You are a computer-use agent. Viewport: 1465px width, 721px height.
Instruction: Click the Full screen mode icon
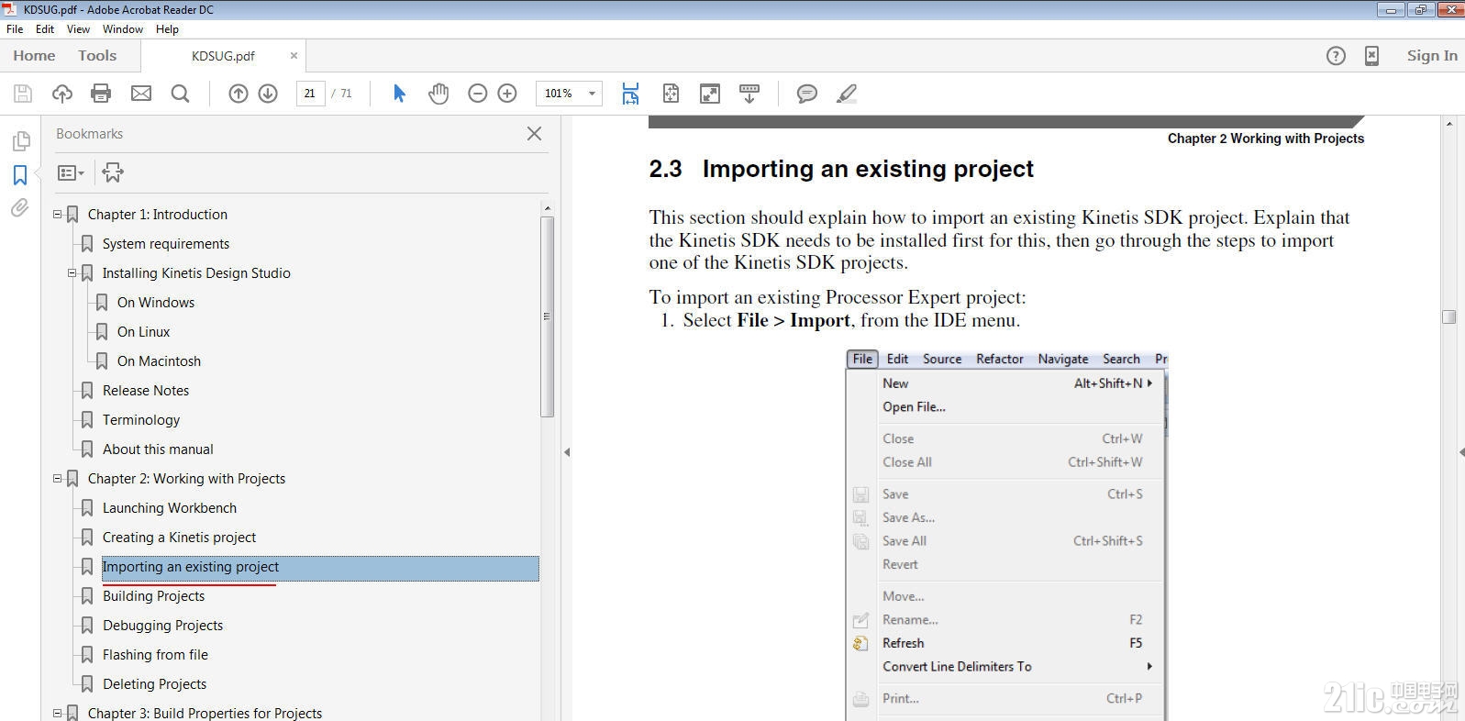tap(710, 94)
